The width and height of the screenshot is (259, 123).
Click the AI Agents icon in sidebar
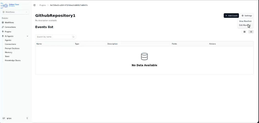pyautogui.click(x=3, y=36)
